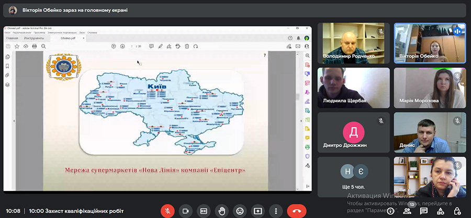Select the Обейко.pdf document tab

pos(68,38)
